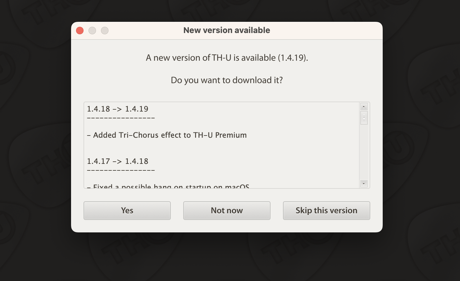
Task: Click the Fixed a possible hang line
Action: [168, 186]
